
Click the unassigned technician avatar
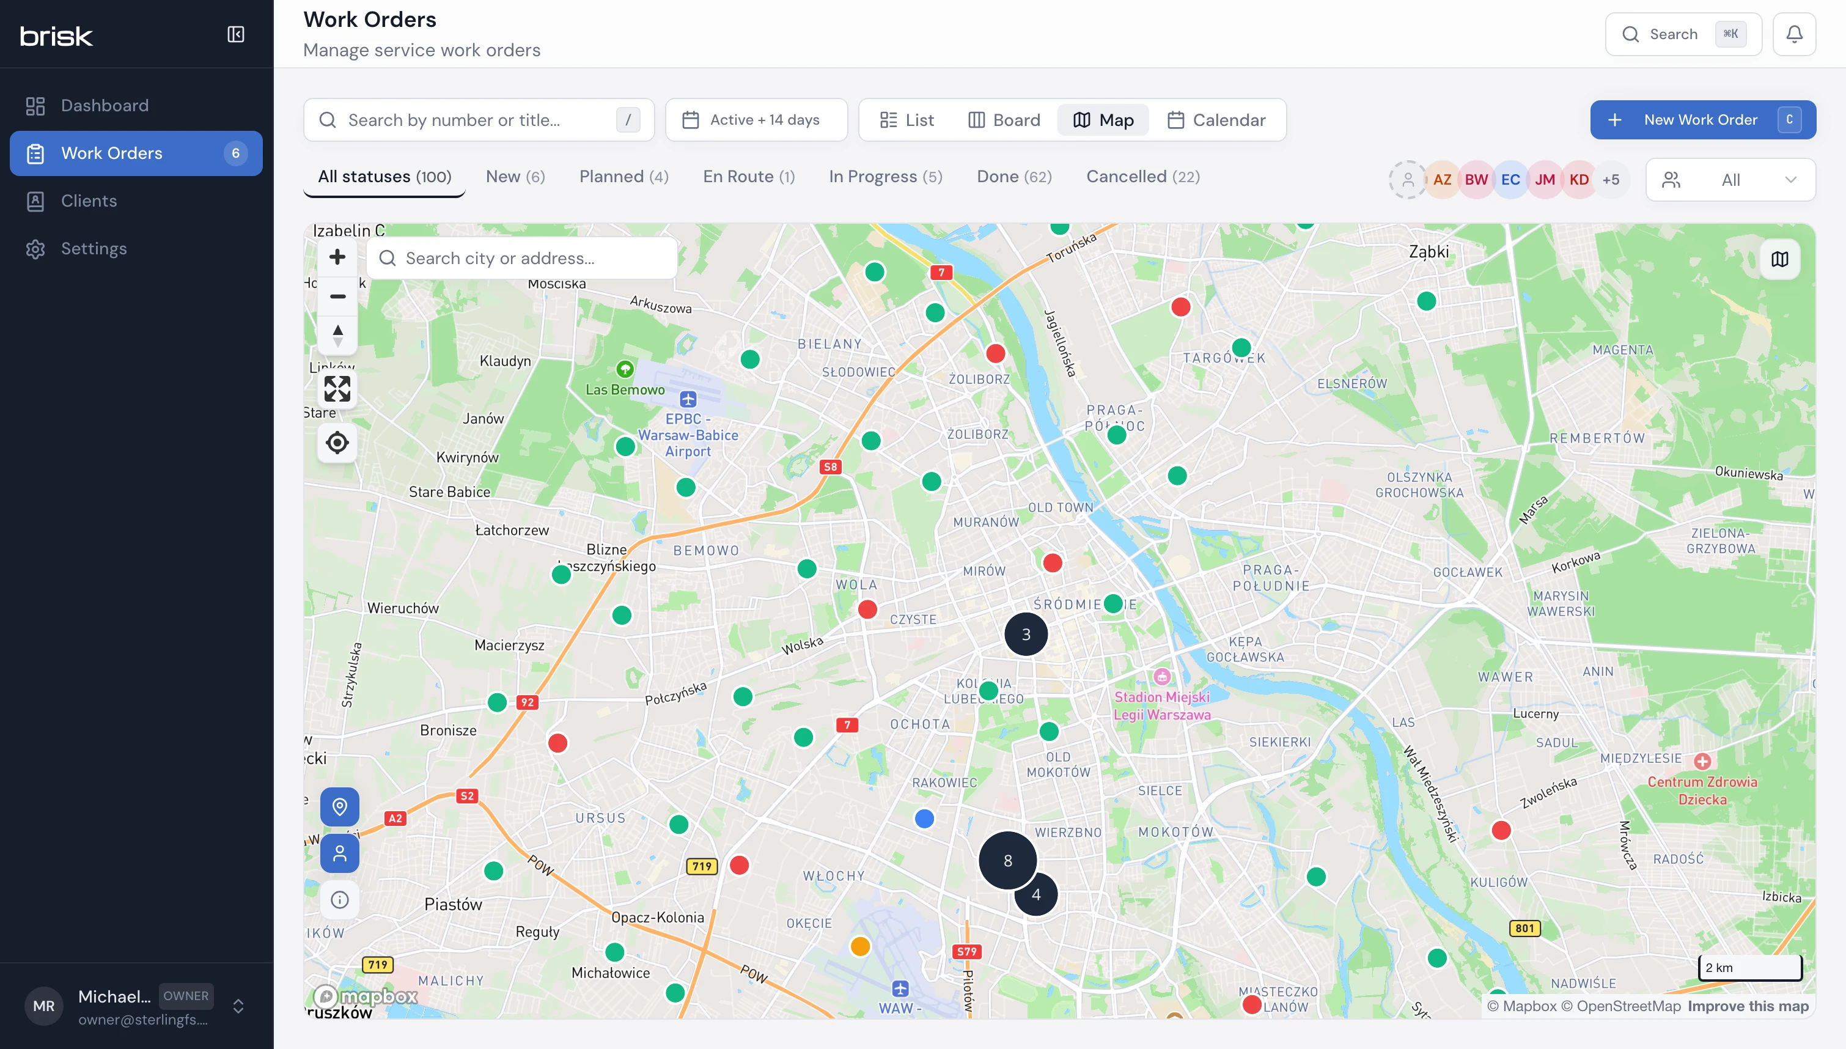(x=1407, y=180)
